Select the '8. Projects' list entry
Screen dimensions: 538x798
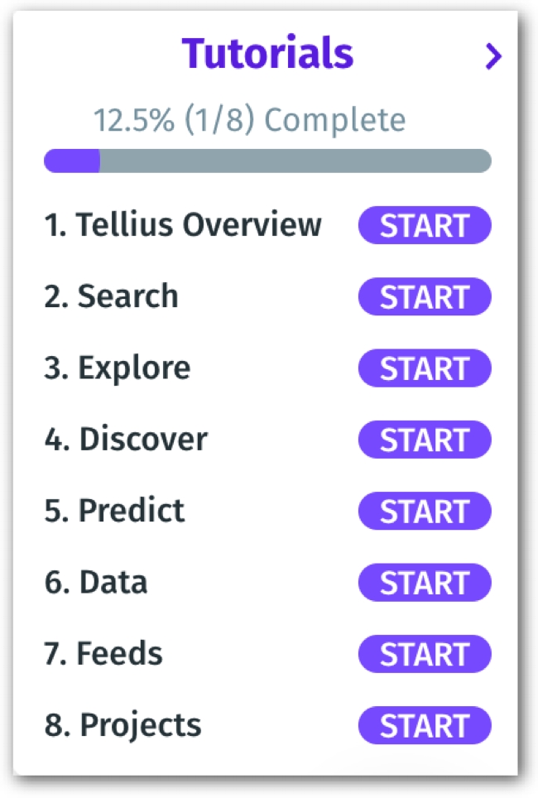(x=122, y=726)
